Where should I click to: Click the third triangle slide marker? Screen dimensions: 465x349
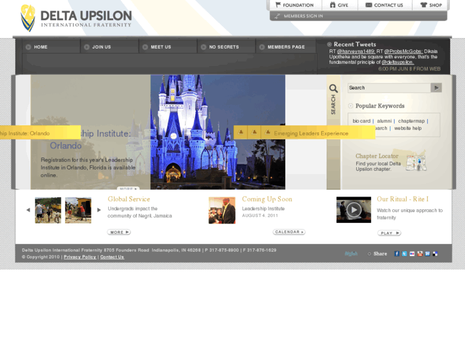267,132
